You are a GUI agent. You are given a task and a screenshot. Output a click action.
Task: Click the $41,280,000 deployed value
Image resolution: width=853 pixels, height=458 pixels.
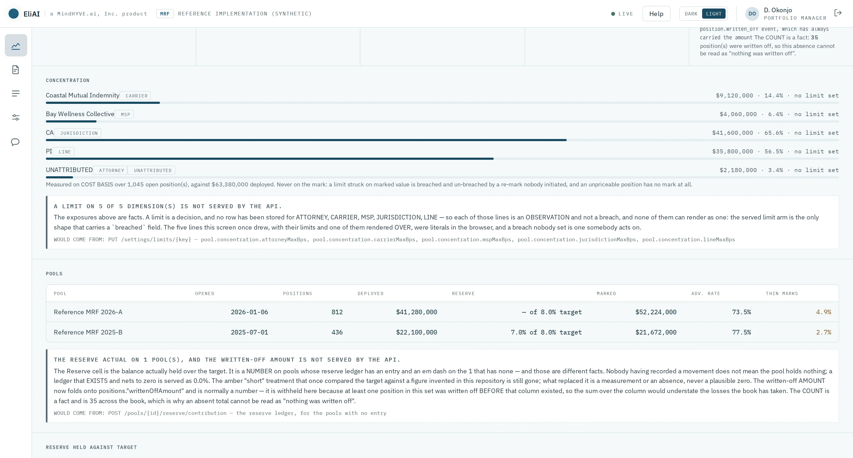tap(416, 312)
